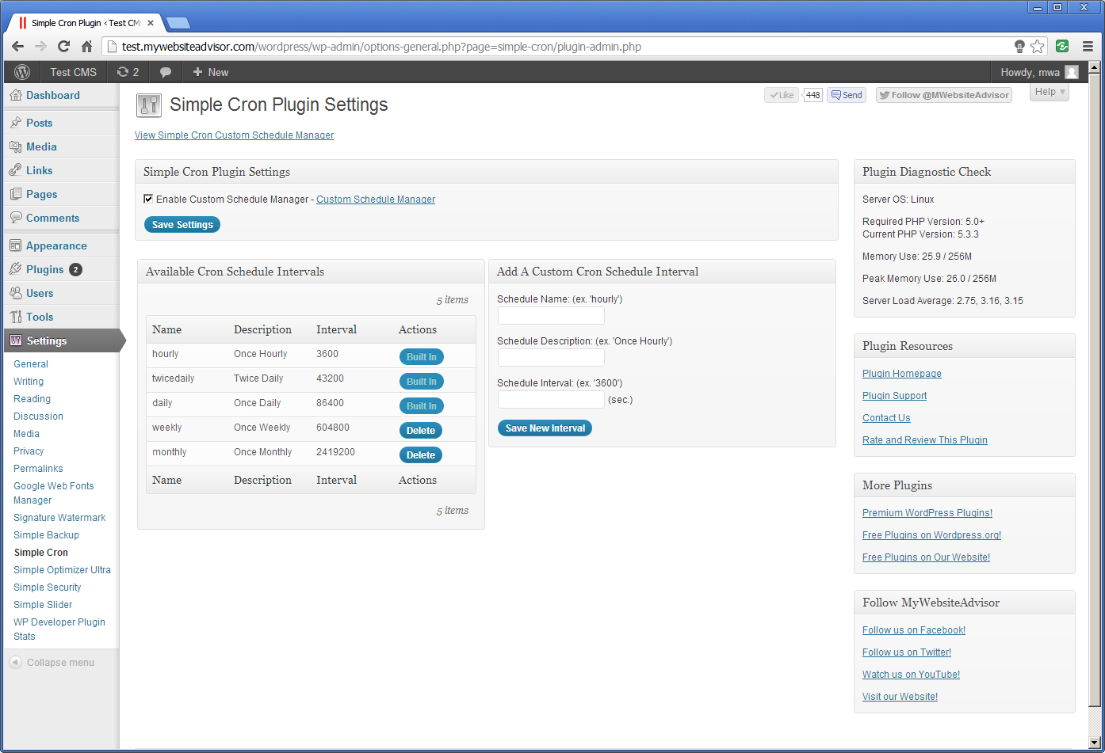
Task: Open the Custom Schedule Manager link
Action: [x=376, y=200]
